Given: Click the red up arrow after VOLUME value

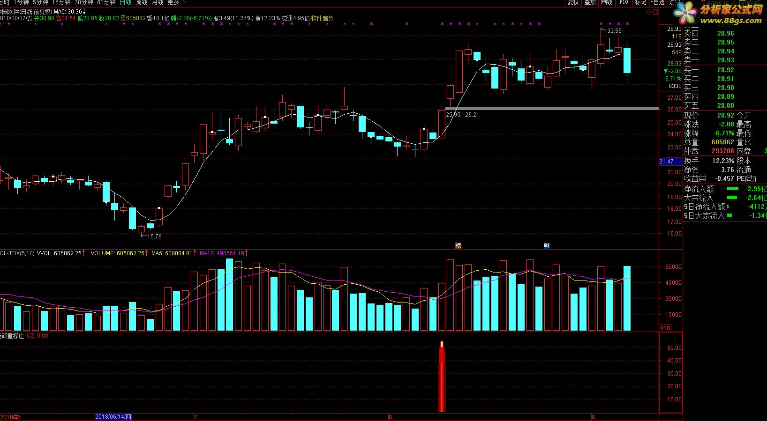Looking at the screenshot, I should [148, 253].
